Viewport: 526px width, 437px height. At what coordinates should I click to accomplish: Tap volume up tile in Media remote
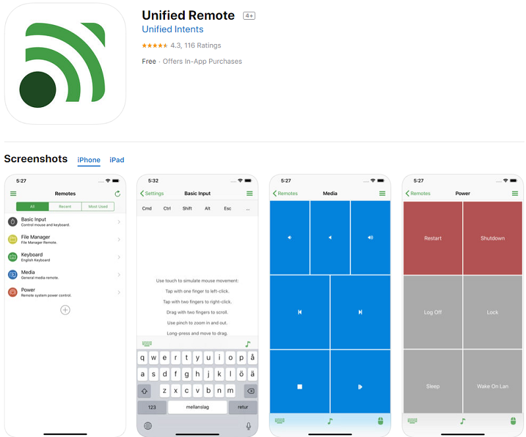coord(370,237)
